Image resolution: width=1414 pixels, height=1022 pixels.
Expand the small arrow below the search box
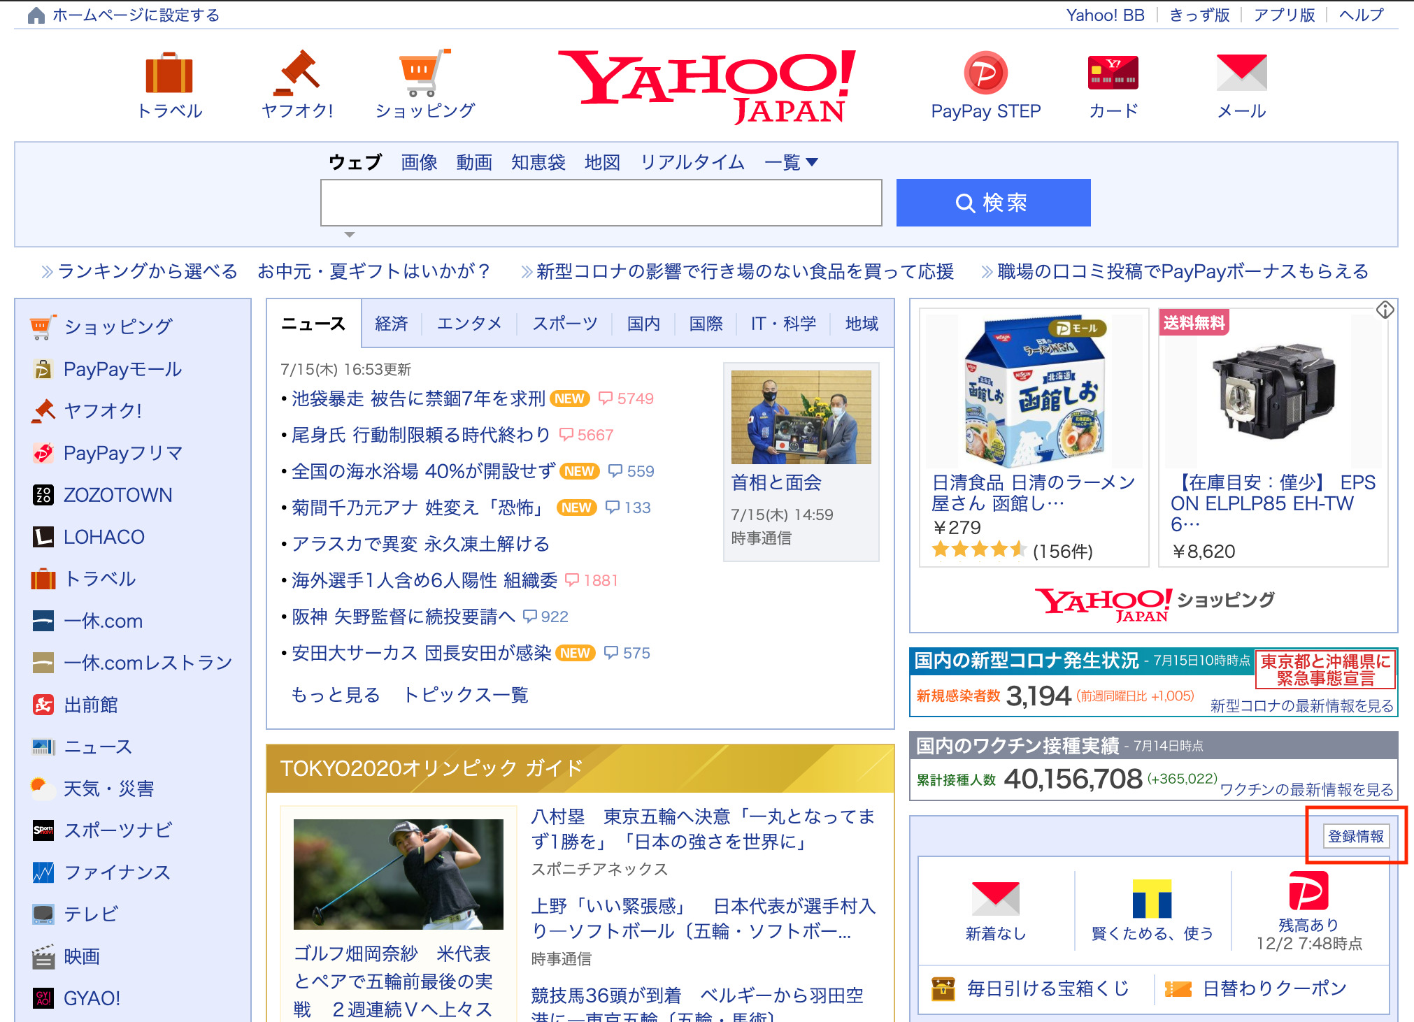350,235
